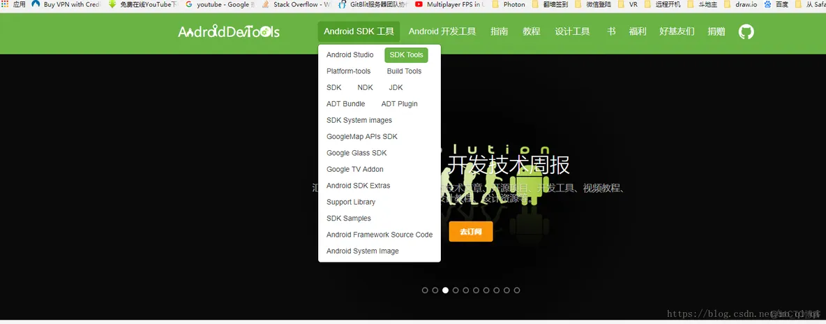This screenshot has width=826, height=324.
Task: Open the 免费在线YouTube下载 bookmark
Action: coord(143,4)
